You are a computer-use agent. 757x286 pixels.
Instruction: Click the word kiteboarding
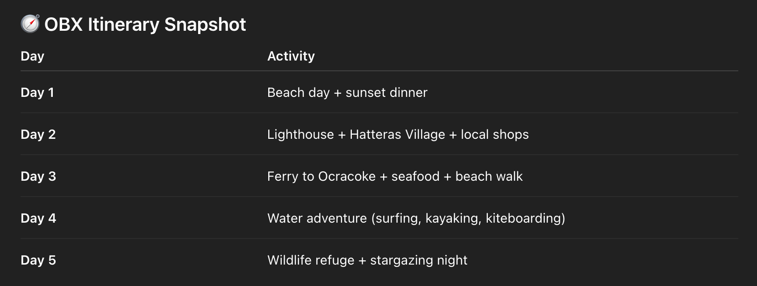523,218
